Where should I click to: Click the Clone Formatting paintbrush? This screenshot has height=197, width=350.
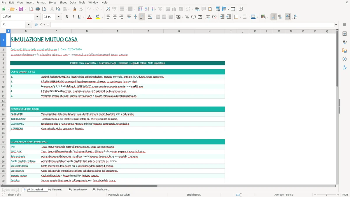(x=75, y=9)
